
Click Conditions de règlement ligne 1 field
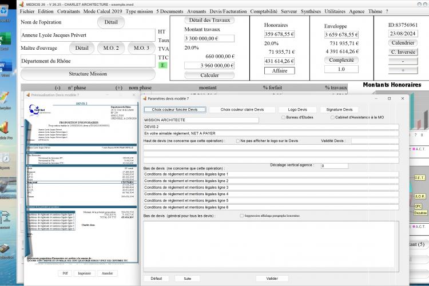pos(271,174)
